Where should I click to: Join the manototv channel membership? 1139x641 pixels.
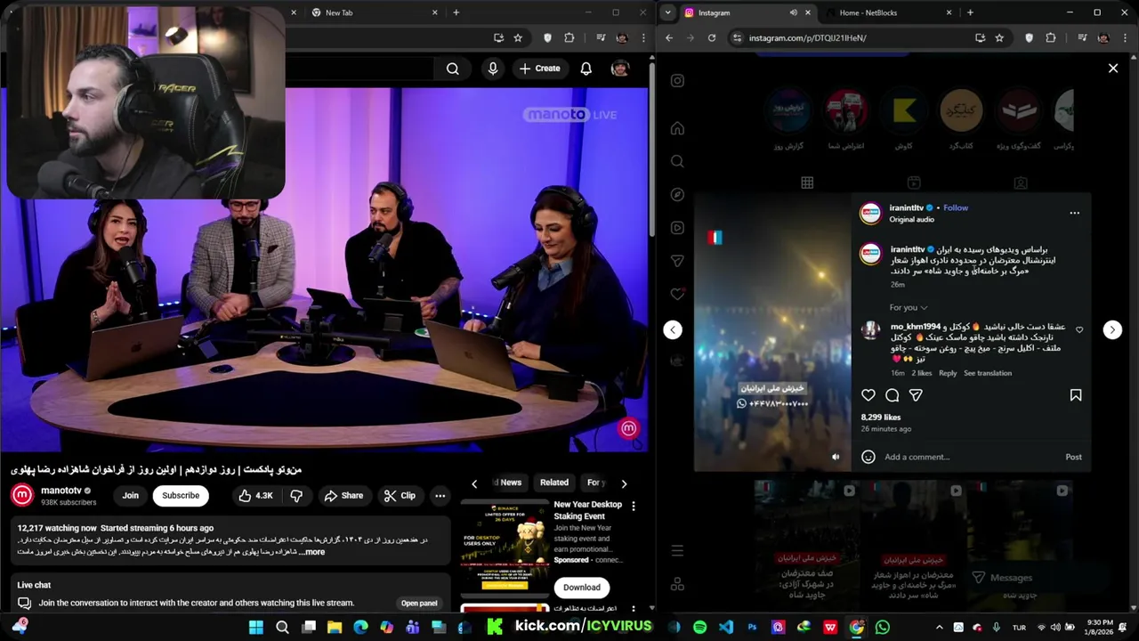(131, 496)
